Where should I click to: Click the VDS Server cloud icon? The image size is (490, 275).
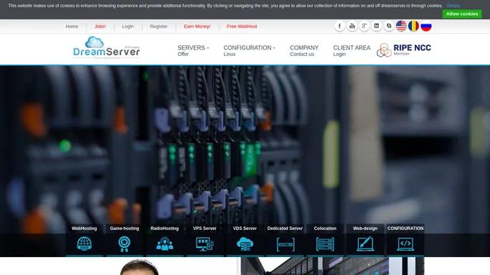point(245,243)
